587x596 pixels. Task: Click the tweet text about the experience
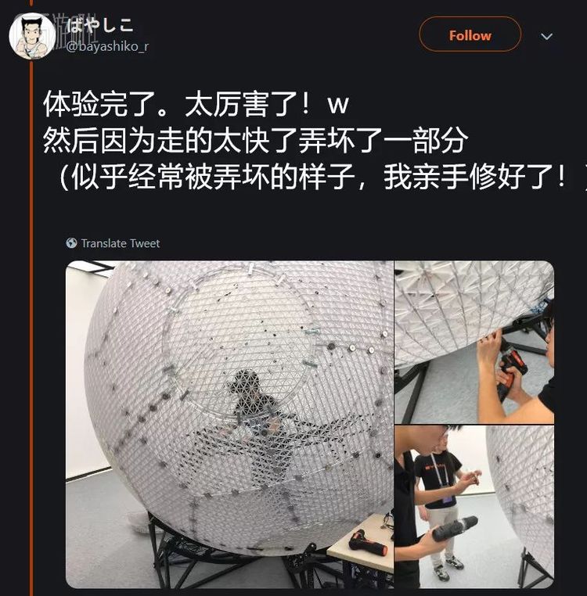(x=314, y=140)
